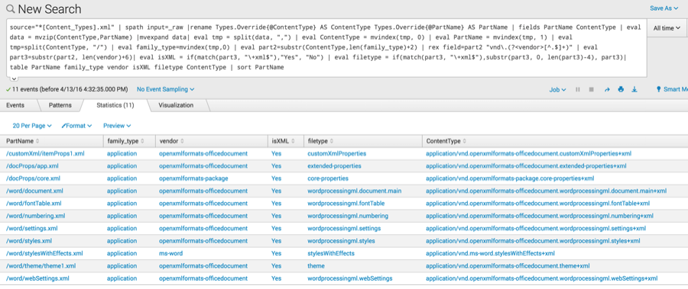Click ContentType ending in core-properties+xml
Viewport: 688px width, 289px height.
click(510, 178)
